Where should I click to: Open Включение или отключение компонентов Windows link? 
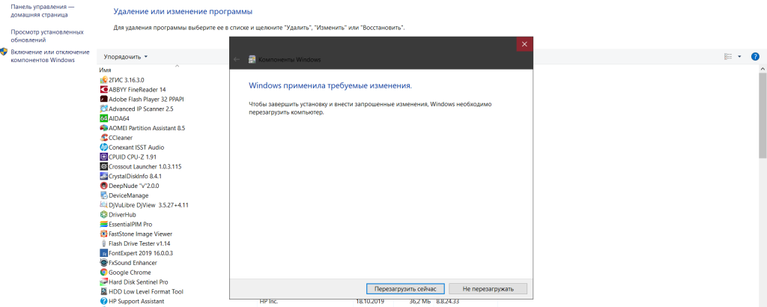click(x=50, y=56)
